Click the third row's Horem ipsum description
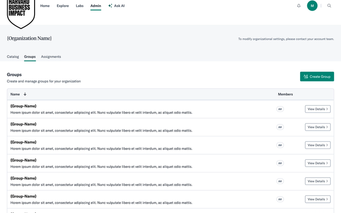The image size is (341, 213). pyautogui.click(x=101, y=149)
